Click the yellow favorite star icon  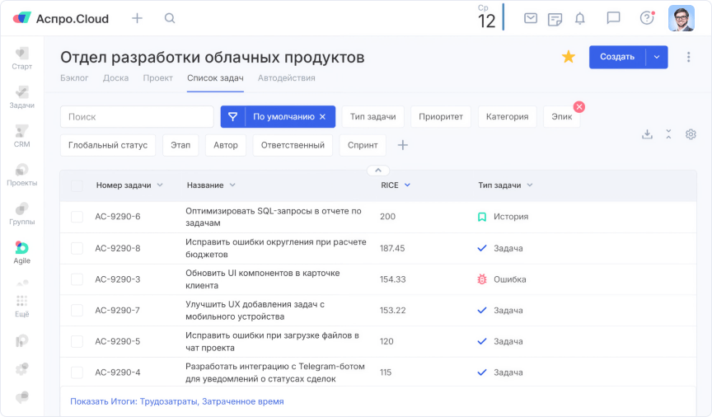[568, 57]
